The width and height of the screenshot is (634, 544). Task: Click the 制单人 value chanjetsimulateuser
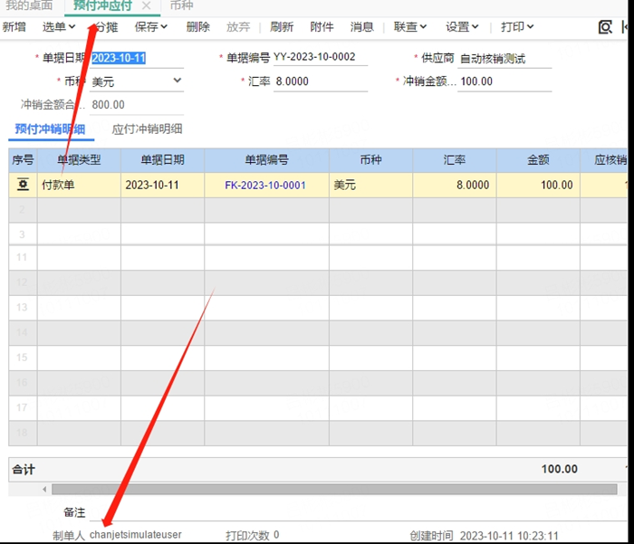pos(136,535)
